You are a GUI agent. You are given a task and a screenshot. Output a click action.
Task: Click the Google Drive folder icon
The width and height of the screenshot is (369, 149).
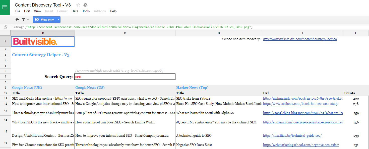click(x=85, y=5)
